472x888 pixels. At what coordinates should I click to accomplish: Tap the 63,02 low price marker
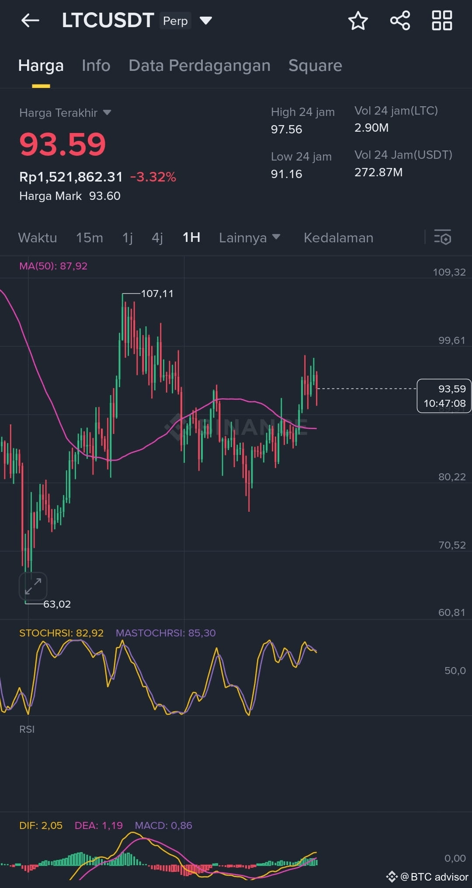click(x=57, y=604)
